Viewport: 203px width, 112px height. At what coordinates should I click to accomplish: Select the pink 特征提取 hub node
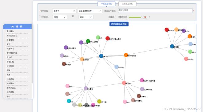(124, 83)
